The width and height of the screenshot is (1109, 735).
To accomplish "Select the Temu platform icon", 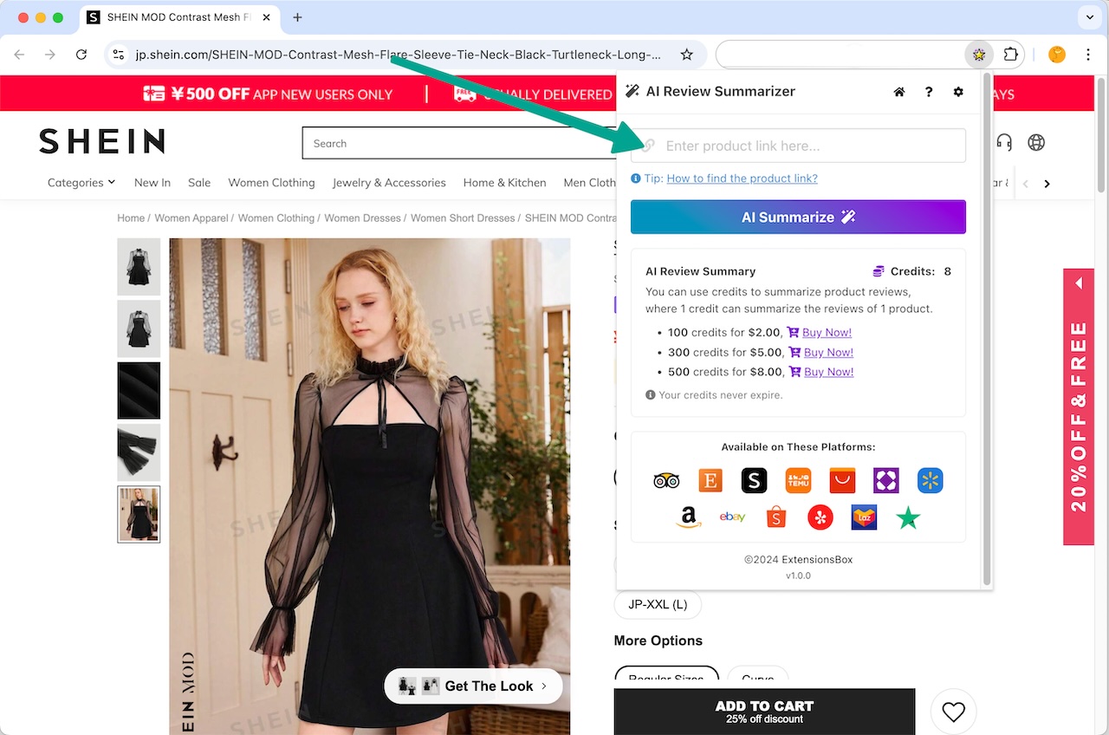I will 798,480.
